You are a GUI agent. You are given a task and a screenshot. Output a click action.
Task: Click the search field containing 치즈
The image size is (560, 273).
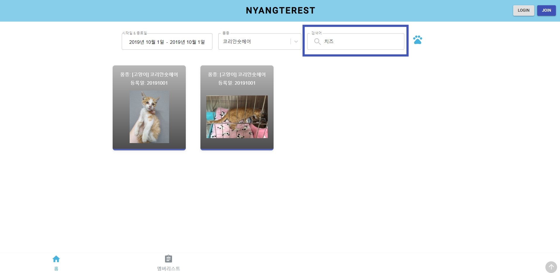pos(355,41)
